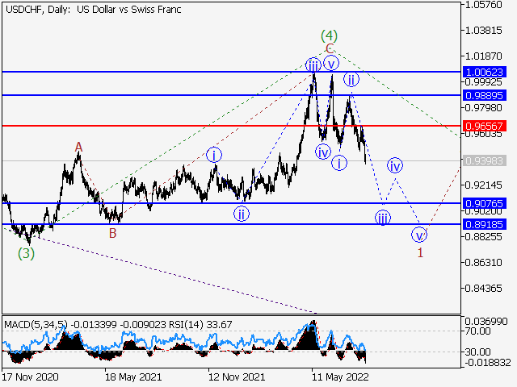517x387 pixels.
Task: Click circled iii label at the 1.00623 peak
Action: click(313, 65)
